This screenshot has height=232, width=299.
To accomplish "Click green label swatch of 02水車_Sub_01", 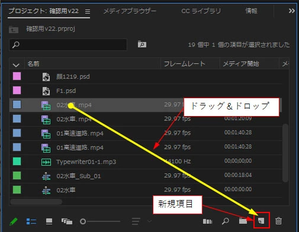I will (17, 176).
